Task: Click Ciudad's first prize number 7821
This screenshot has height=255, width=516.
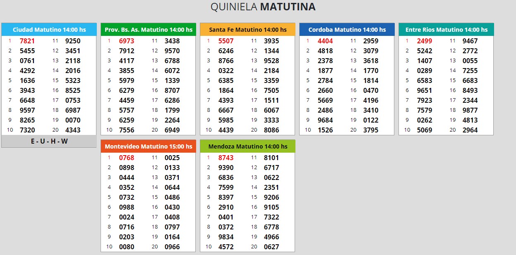Action: pyautogui.click(x=27, y=41)
